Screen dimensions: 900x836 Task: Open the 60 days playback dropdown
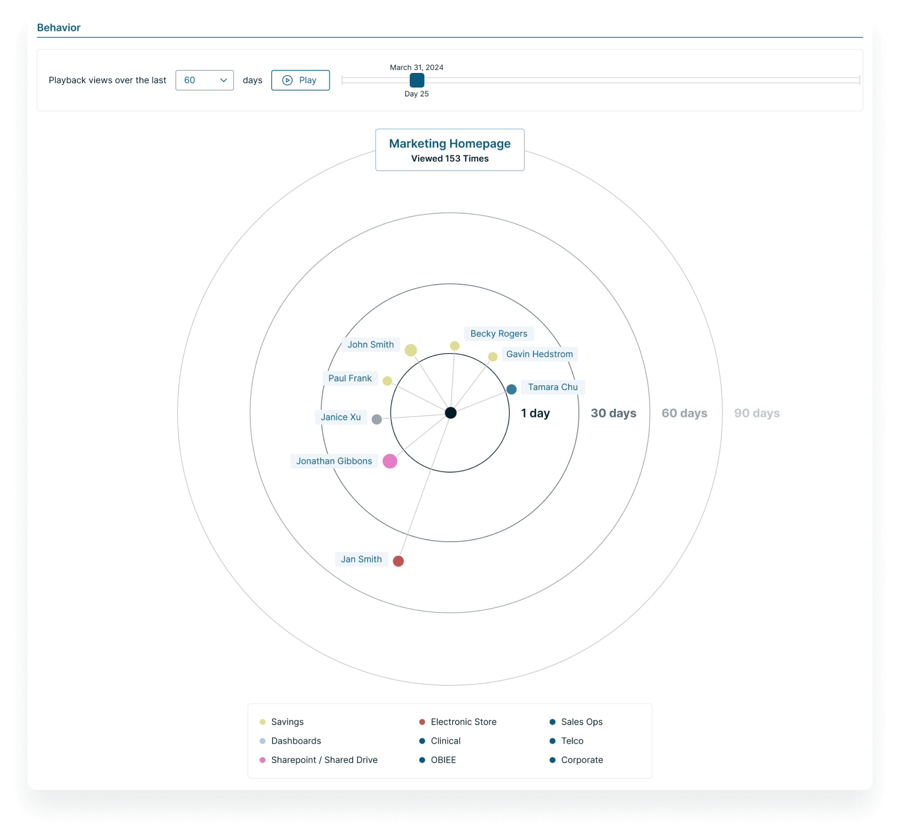click(x=204, y=80)
